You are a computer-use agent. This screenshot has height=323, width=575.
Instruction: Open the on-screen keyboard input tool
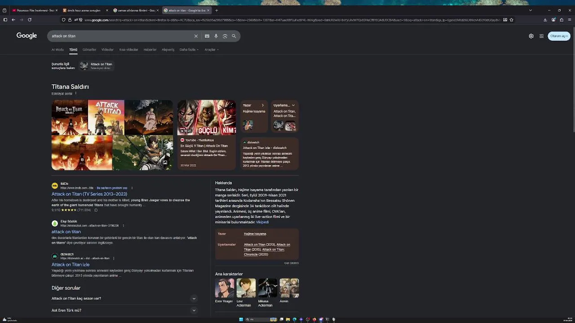207,36
